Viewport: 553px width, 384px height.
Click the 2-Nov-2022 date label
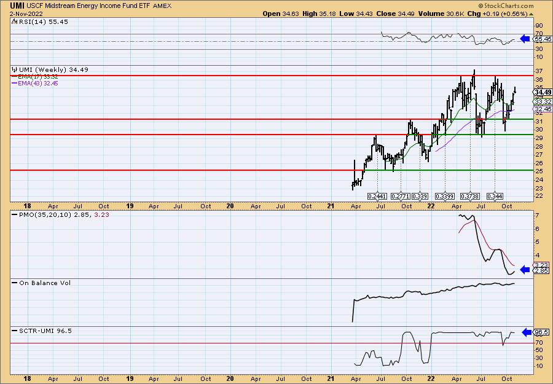point(26,14)
